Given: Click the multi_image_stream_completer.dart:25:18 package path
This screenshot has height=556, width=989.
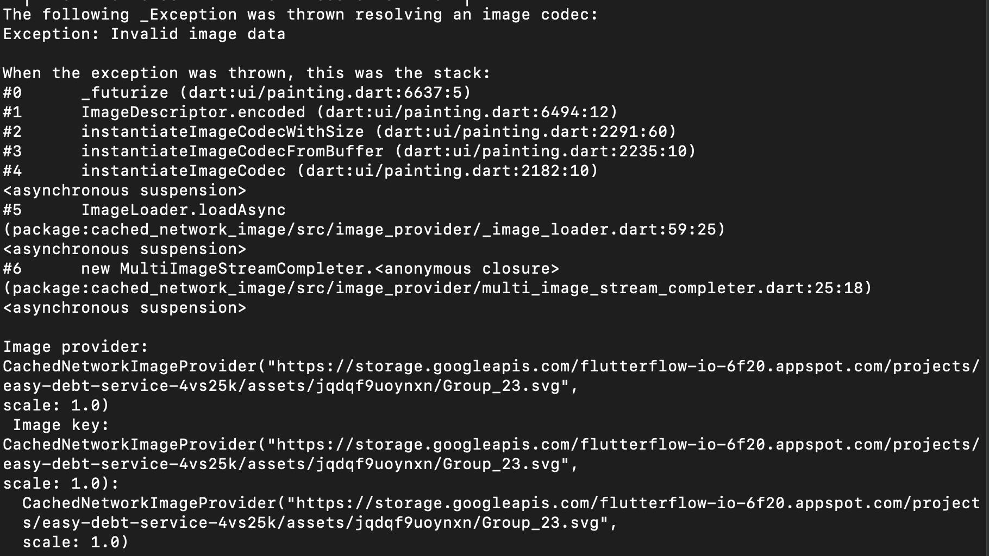Looking at the screenshot, I should pos(437,288).
